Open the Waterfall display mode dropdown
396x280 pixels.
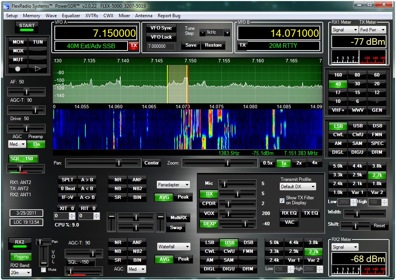pos(174,247)
